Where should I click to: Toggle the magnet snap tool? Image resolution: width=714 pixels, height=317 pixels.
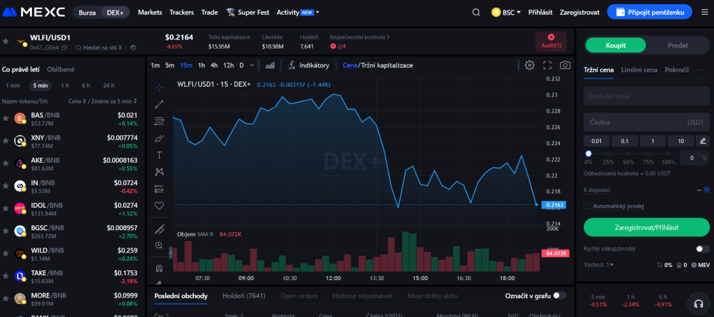pyautogui.click(x=159, y=268)
